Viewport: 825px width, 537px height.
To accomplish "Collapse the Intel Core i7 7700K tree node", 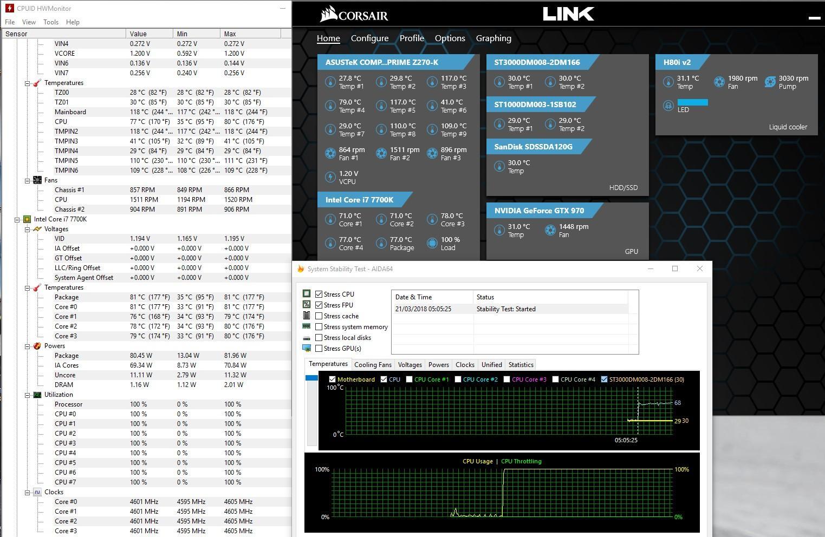I will point(17,219).
